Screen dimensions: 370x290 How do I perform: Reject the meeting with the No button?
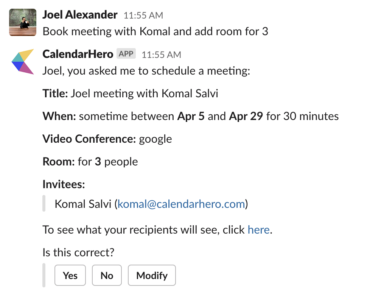click(107, 275)
